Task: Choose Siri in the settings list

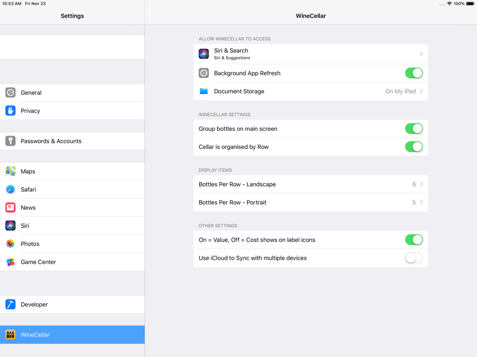Action: [73, 226]
